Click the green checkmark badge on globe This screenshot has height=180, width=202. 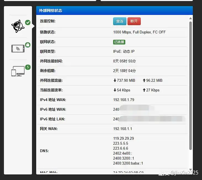(28, 23)
